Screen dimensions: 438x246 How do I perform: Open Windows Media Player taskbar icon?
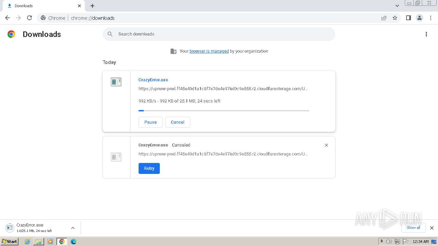click(x=50, y=242)
